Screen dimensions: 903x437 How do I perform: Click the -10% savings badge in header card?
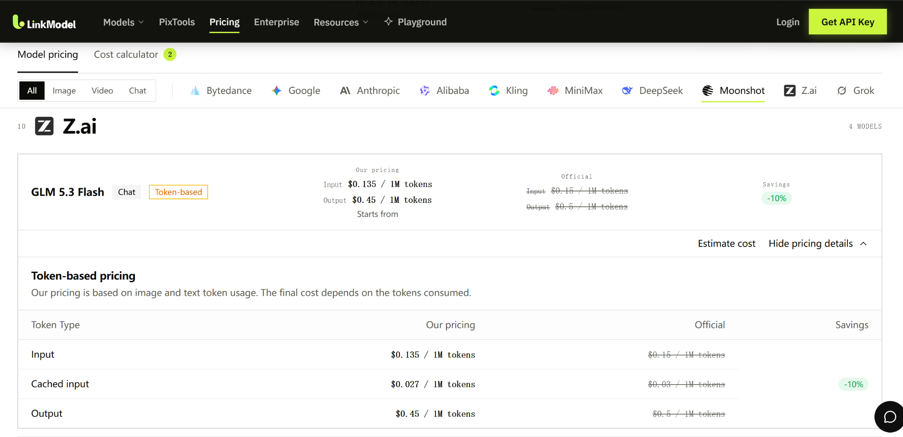pos(776,198)
